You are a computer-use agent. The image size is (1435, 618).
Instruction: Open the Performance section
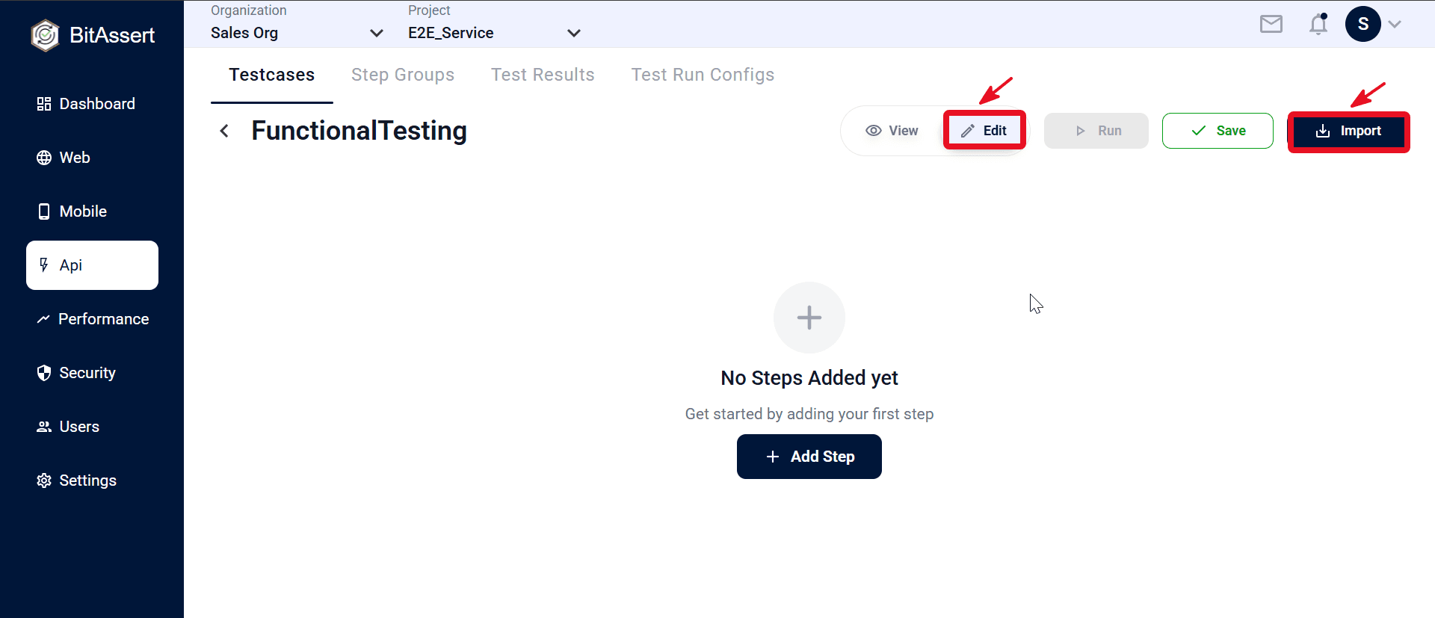tap(93, 319)
